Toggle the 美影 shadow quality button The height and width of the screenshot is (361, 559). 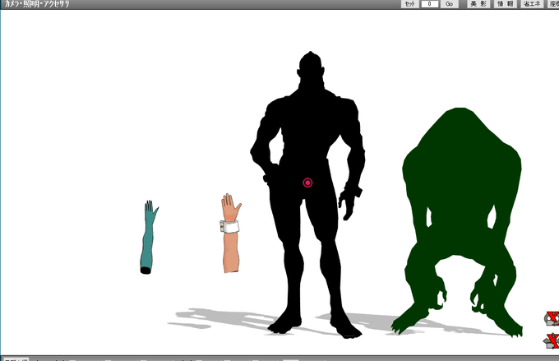coord(478,4)
